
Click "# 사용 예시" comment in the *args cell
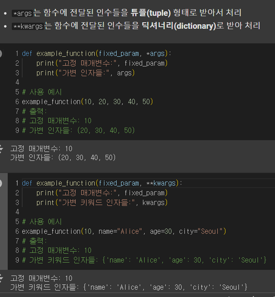[x=42, y=92]
